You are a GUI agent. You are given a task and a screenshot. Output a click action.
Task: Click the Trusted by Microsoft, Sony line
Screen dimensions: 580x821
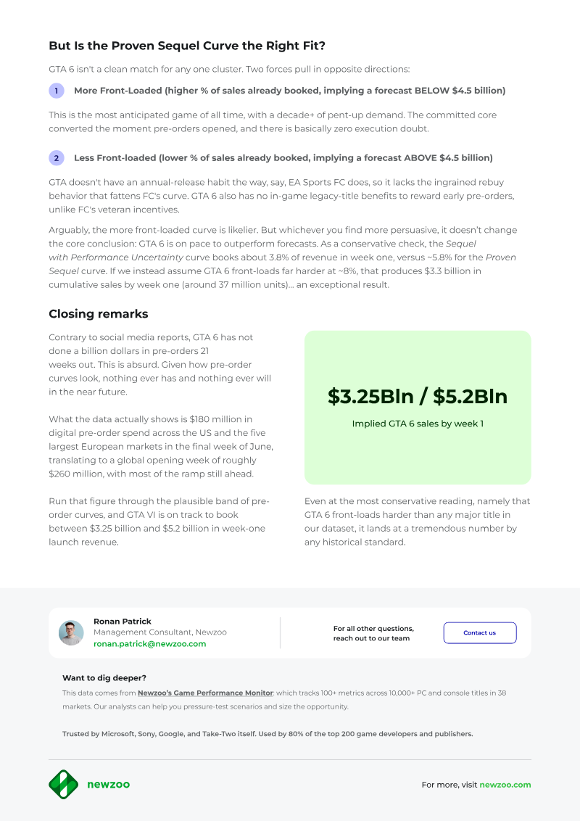pyautogui.click(x=268, y=734)
